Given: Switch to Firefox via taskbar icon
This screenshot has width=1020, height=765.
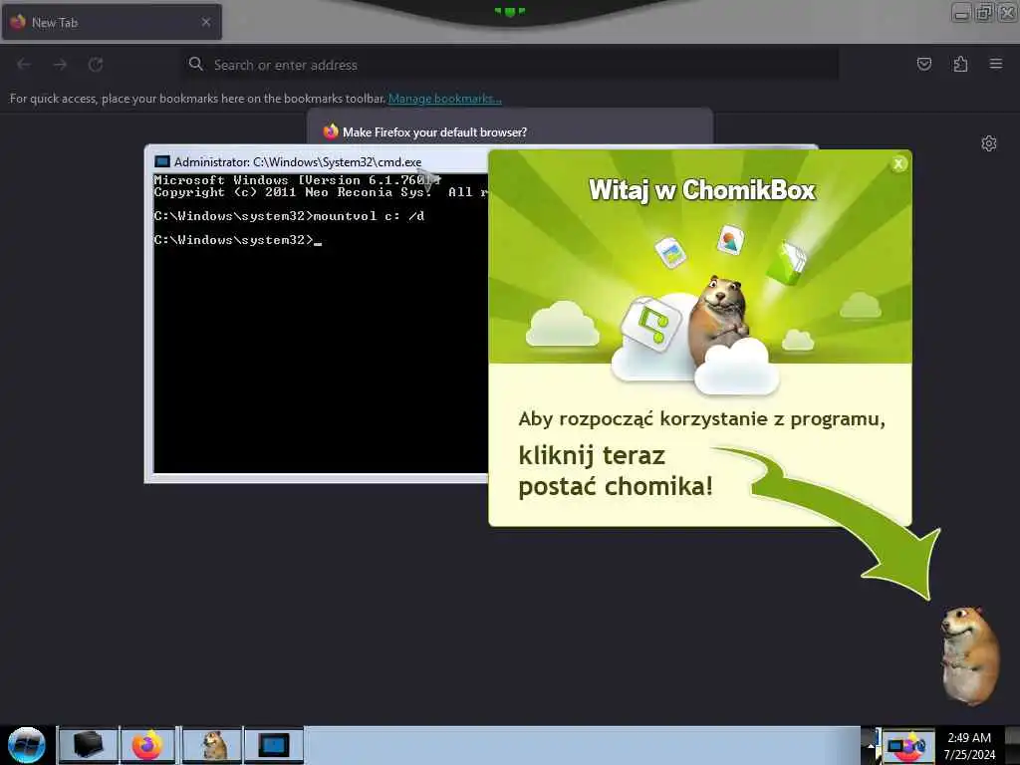Looking at the screenshot, I should coord(148,745).
